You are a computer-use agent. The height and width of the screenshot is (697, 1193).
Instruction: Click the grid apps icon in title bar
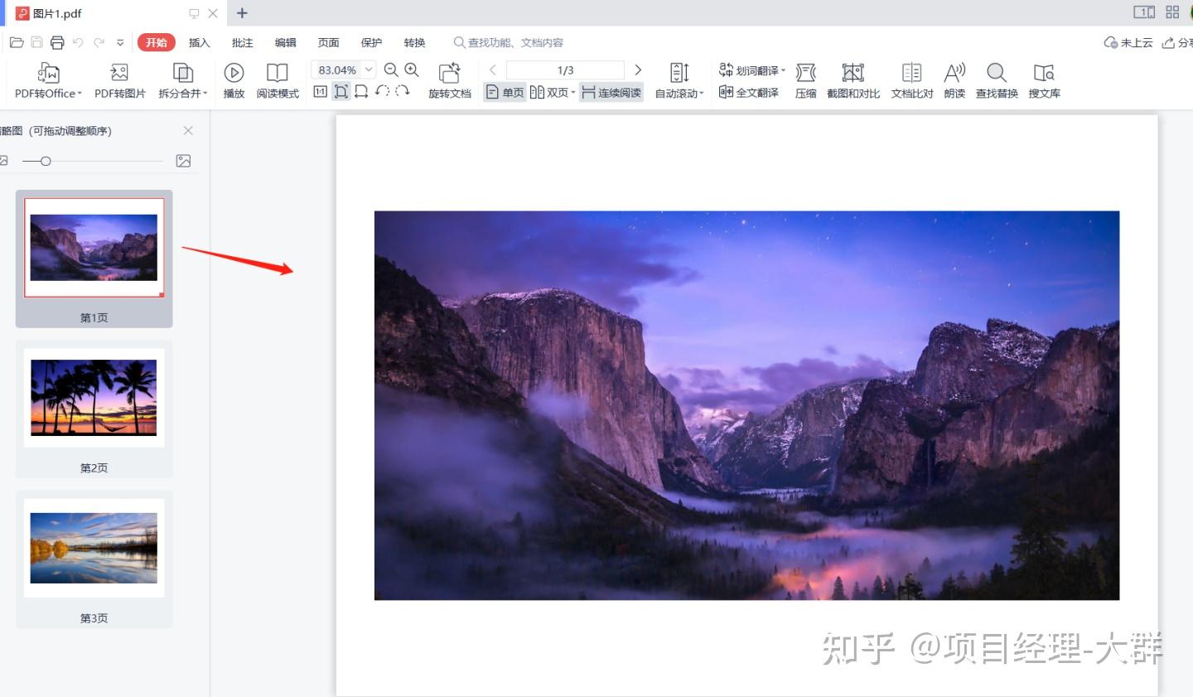1172,12
